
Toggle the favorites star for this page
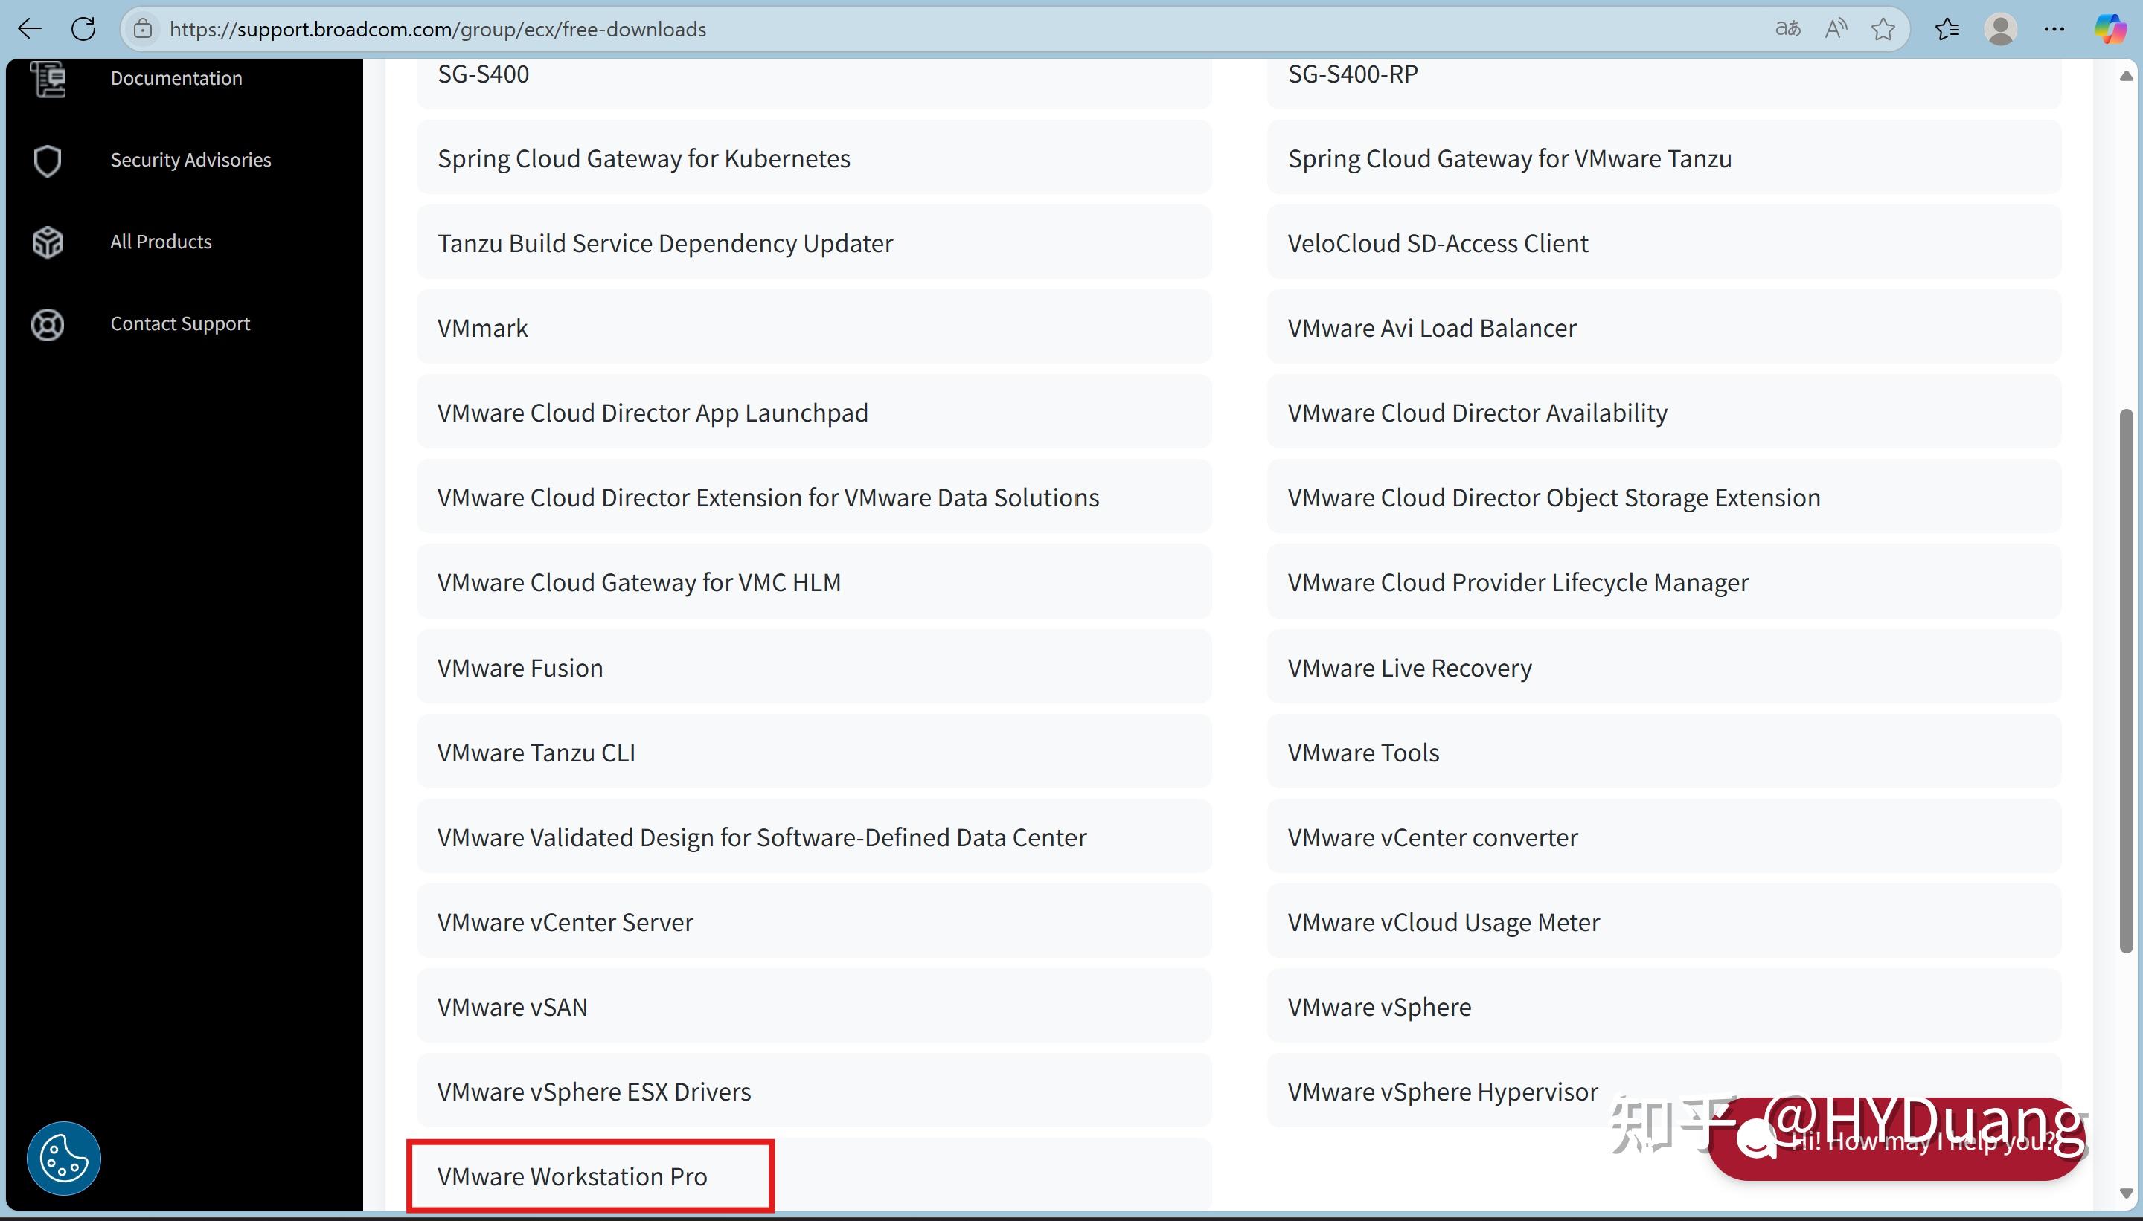coord(1884,28)
